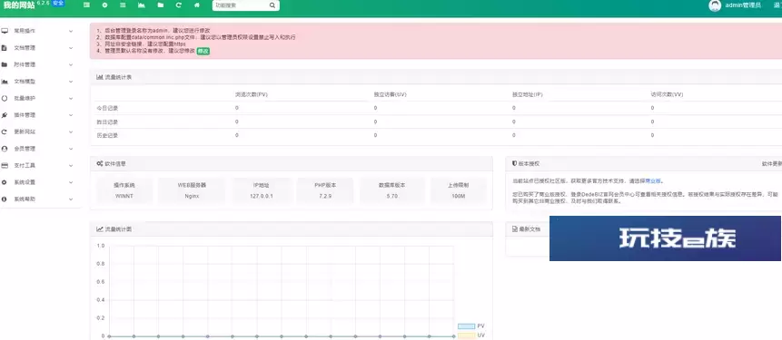Select the 昨日记录 row label

click(107, 122)
